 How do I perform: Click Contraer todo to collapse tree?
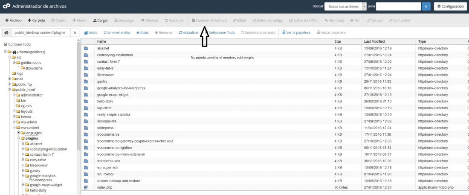(x=17, y=44)
